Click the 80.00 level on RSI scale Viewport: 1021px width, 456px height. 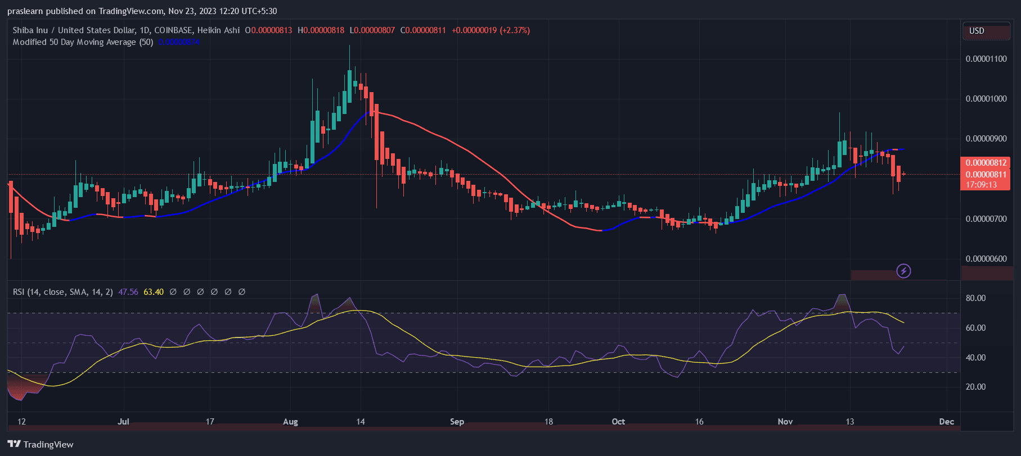tap(975, 298)
